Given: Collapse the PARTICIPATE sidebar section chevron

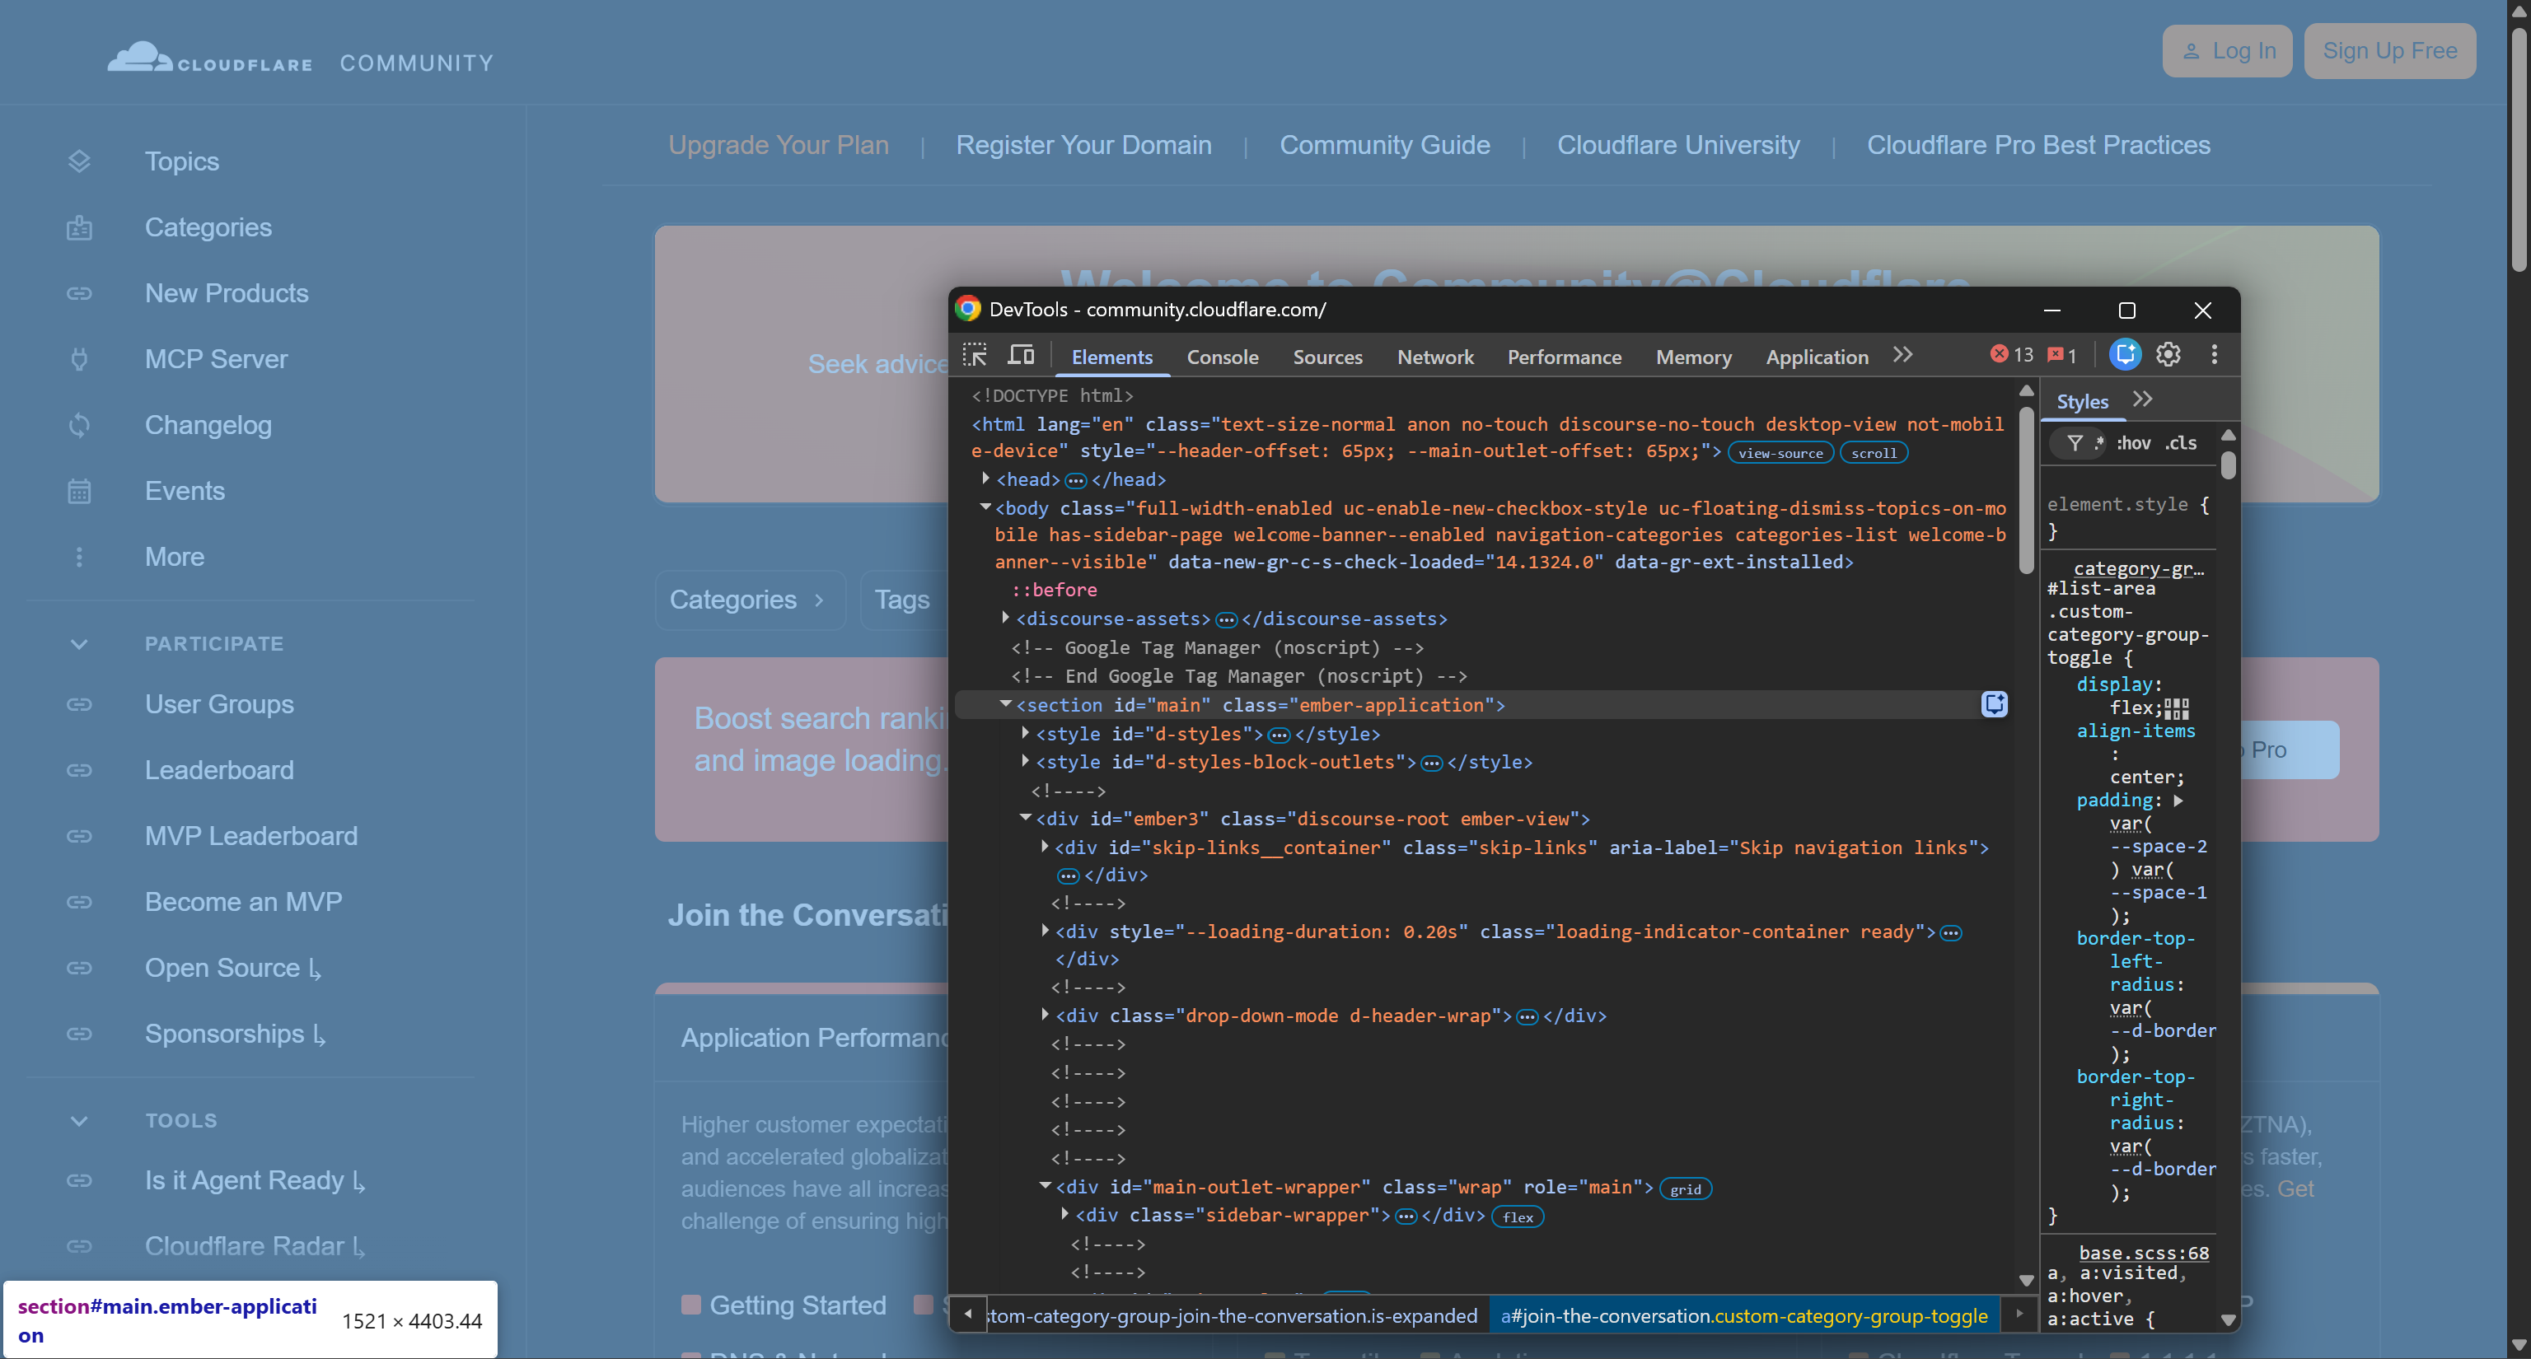Looking at the screenshot, I should pos(80,644).
